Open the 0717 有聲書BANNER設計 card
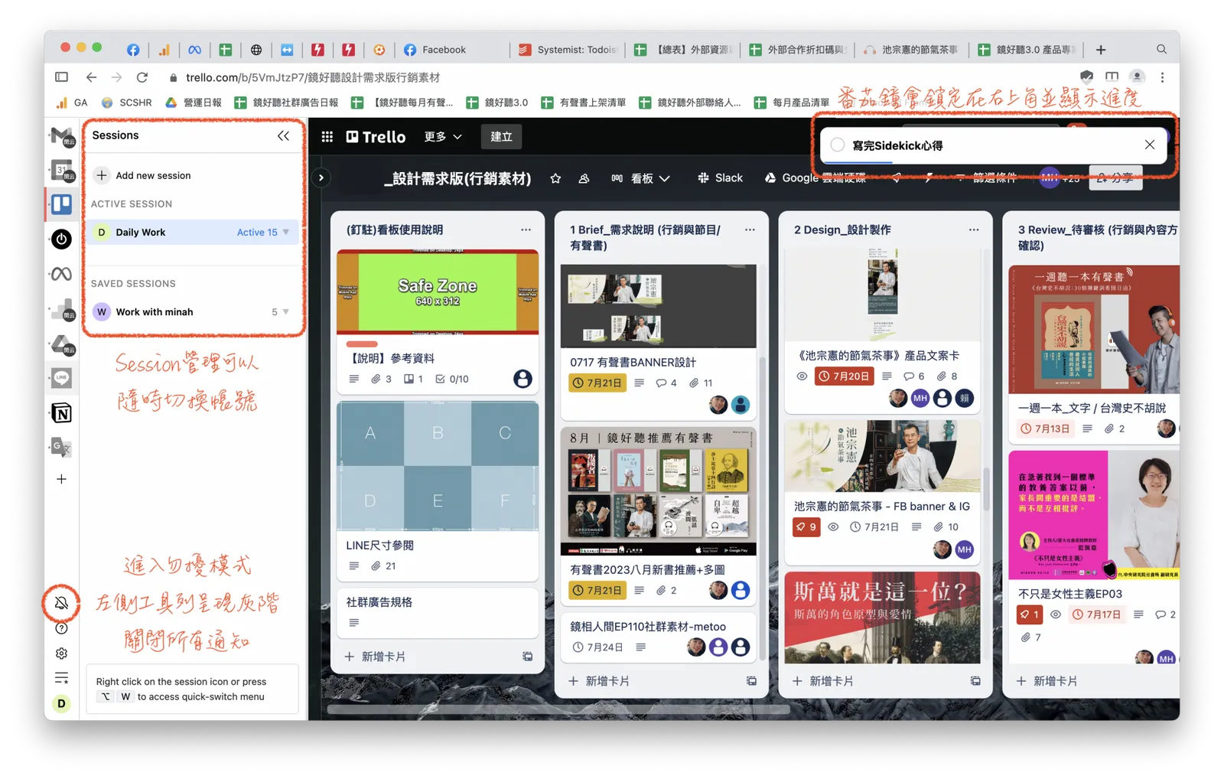Image resolution: width=1224 pixels, height=779 pixels. [658, 343]
